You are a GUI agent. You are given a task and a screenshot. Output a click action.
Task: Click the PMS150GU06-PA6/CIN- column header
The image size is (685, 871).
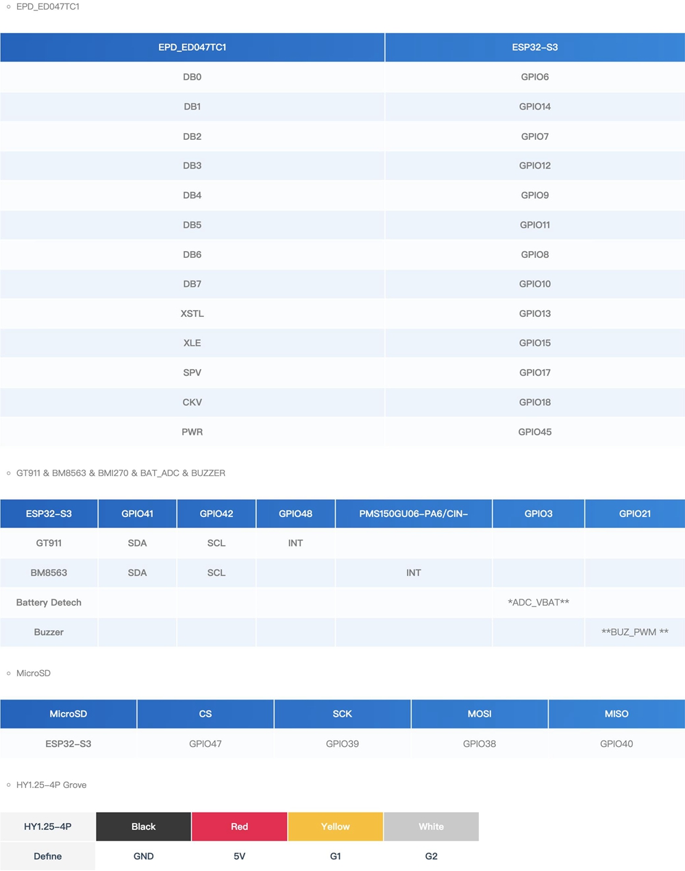413,514
